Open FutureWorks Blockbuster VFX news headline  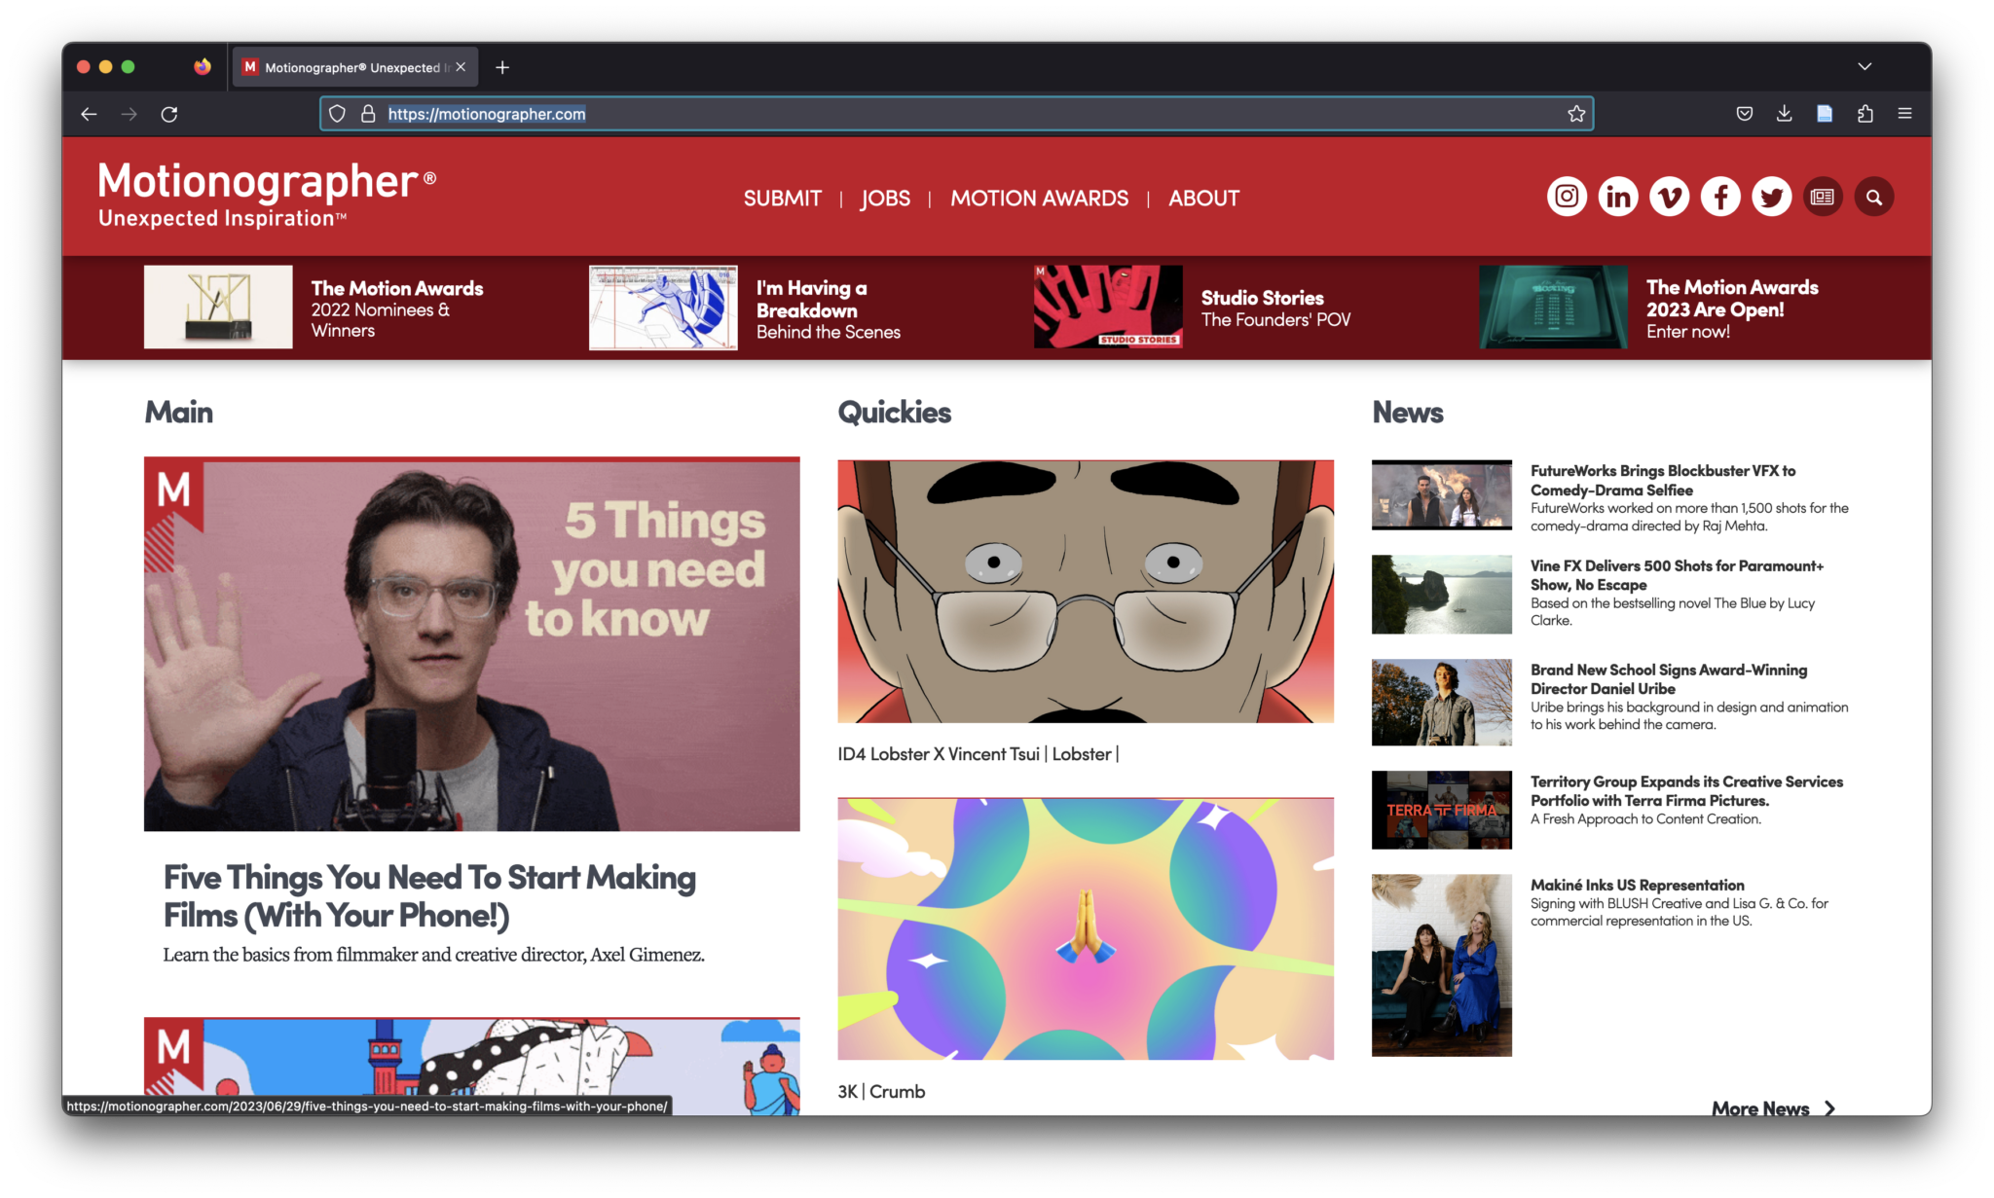(x=1663, y=480)
